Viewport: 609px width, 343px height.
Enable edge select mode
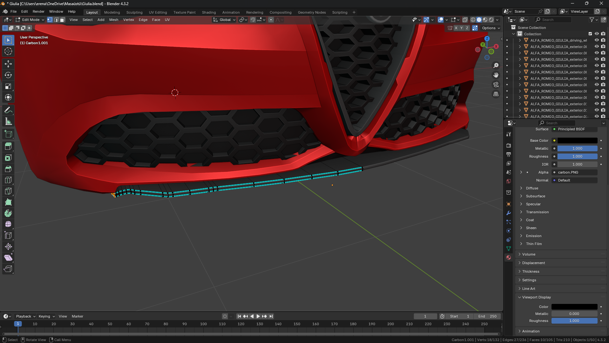pos(56,20)
